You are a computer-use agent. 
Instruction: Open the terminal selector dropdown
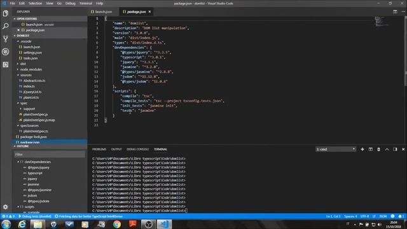pos(336,149)
